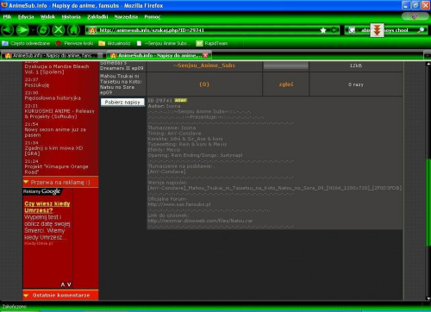Open Nowy sezon anime już za pasem
The width and height of the screenshot is (431, 312).
tap(55, 132)
